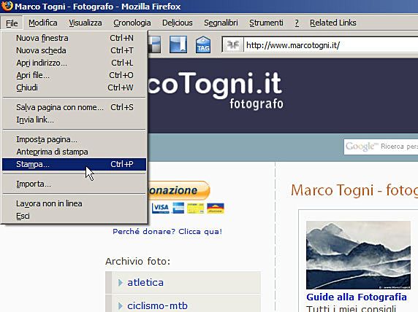Open the Cronologia menu
418x312 pixels.
(132, 23)
